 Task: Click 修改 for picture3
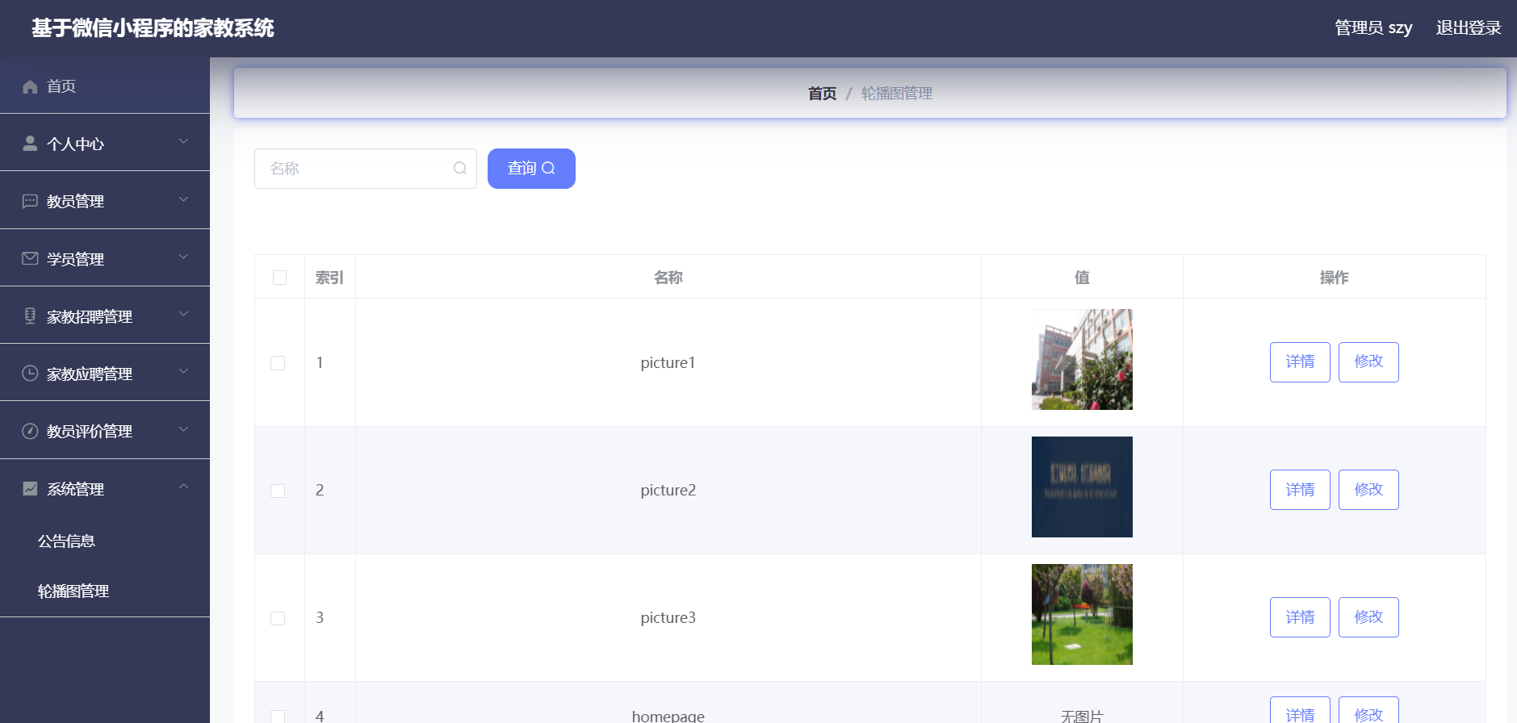1368,617
